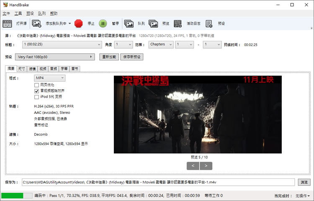This screenshot has width=314, height=201.
Task: Switch to the 音频 tab
Action: (x=54, y=69)
